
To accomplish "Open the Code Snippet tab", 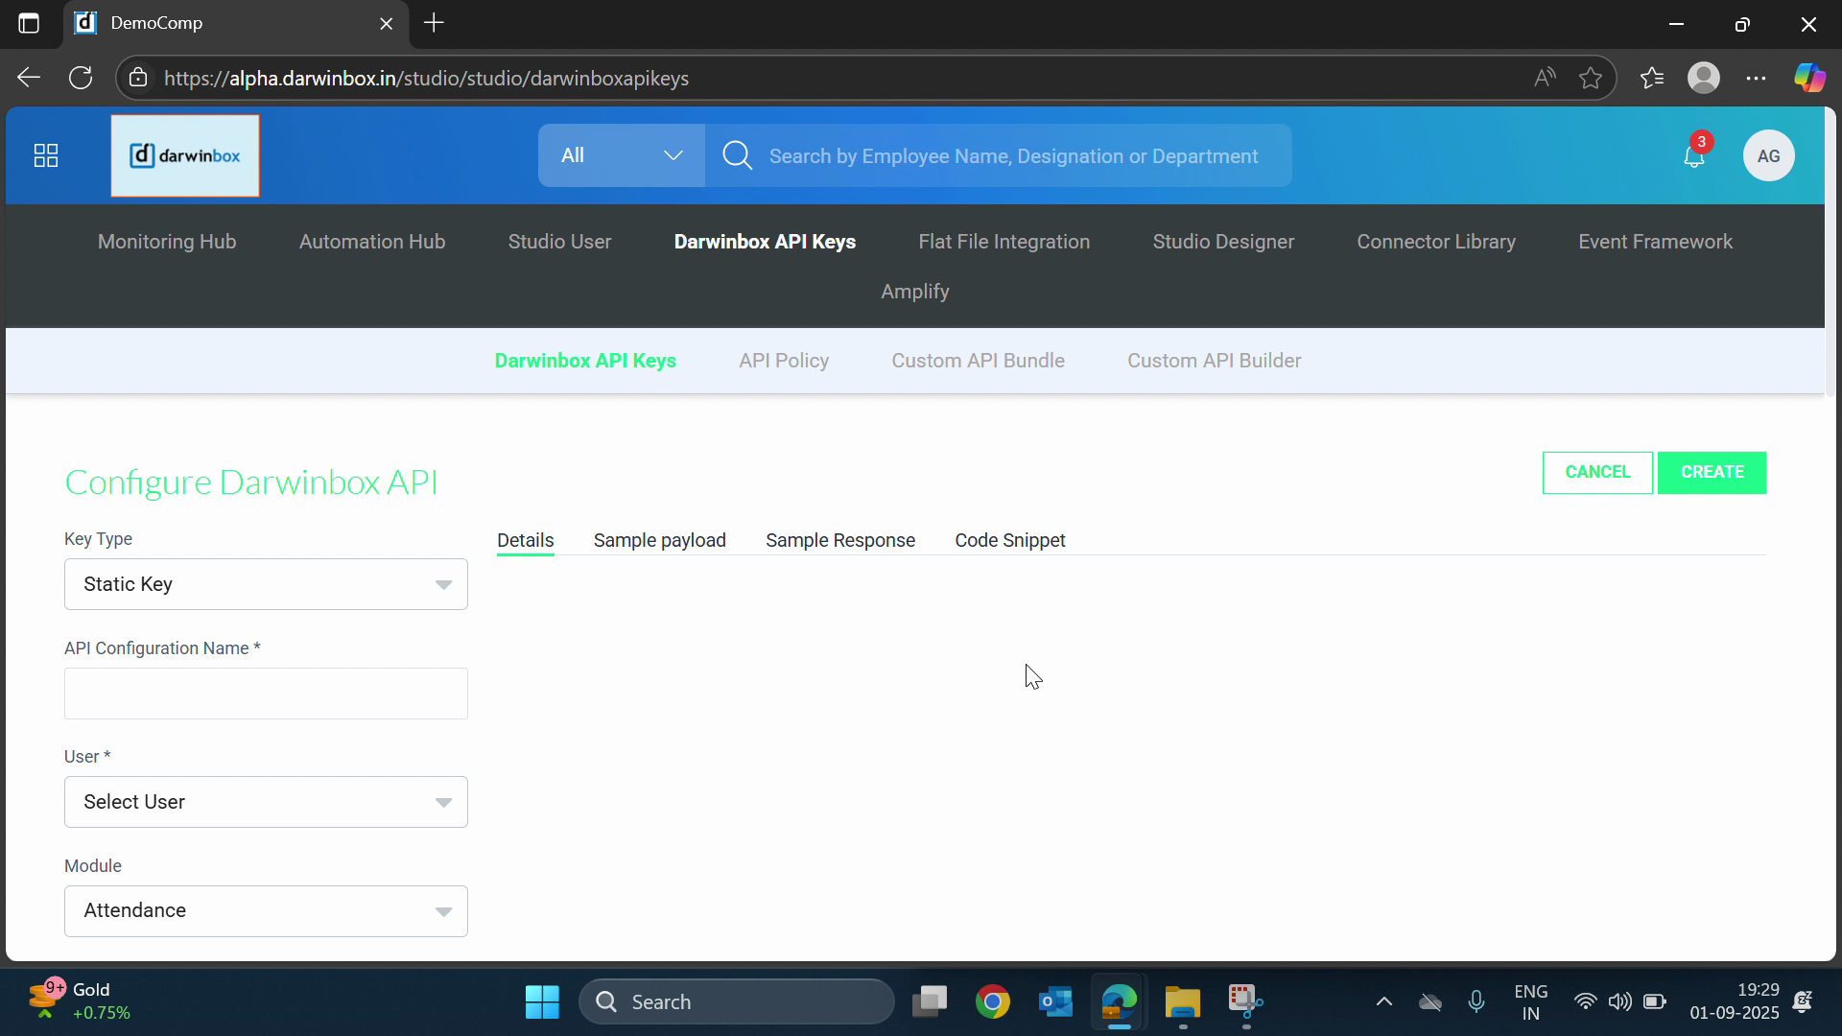I will tap(1009, 541).
